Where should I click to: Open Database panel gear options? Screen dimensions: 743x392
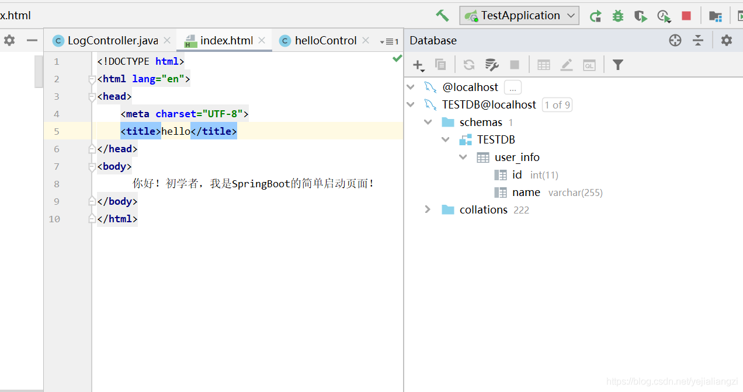(x=726, y=40)
